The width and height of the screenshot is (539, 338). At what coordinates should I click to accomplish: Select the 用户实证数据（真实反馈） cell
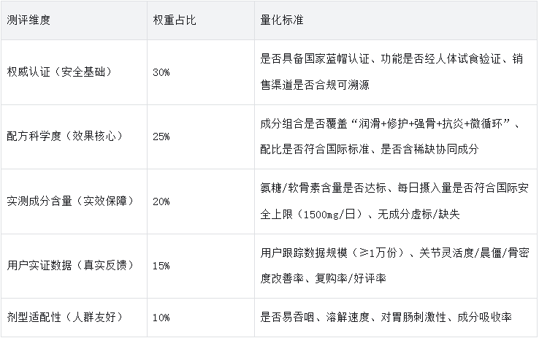tap(65, 265)
